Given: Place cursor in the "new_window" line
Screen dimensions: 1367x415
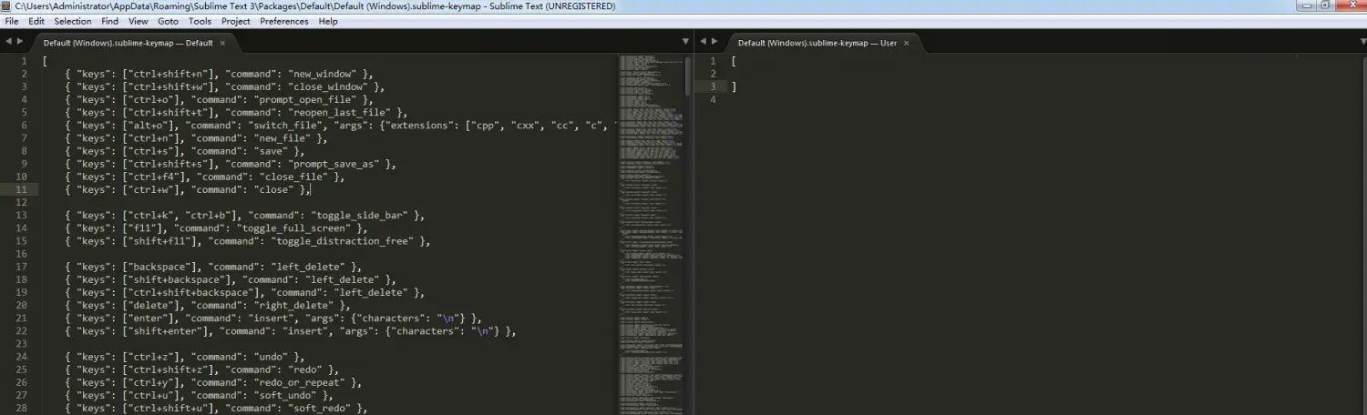Looking at the screenshot, I should click(219, 74).
